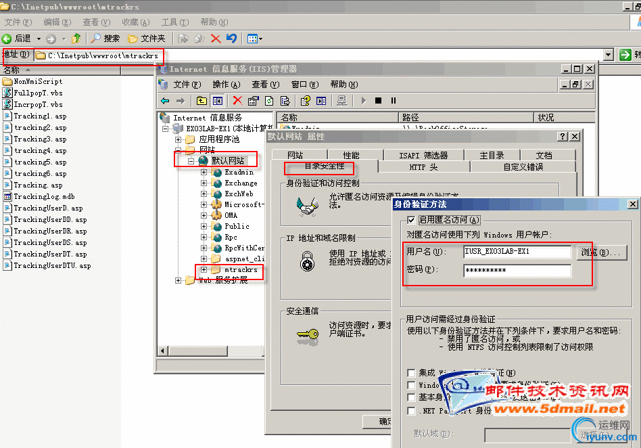This screenshot has width=641, height=448.
Task: Click the IIS toolbar Help icon
Action: (306, 101)
